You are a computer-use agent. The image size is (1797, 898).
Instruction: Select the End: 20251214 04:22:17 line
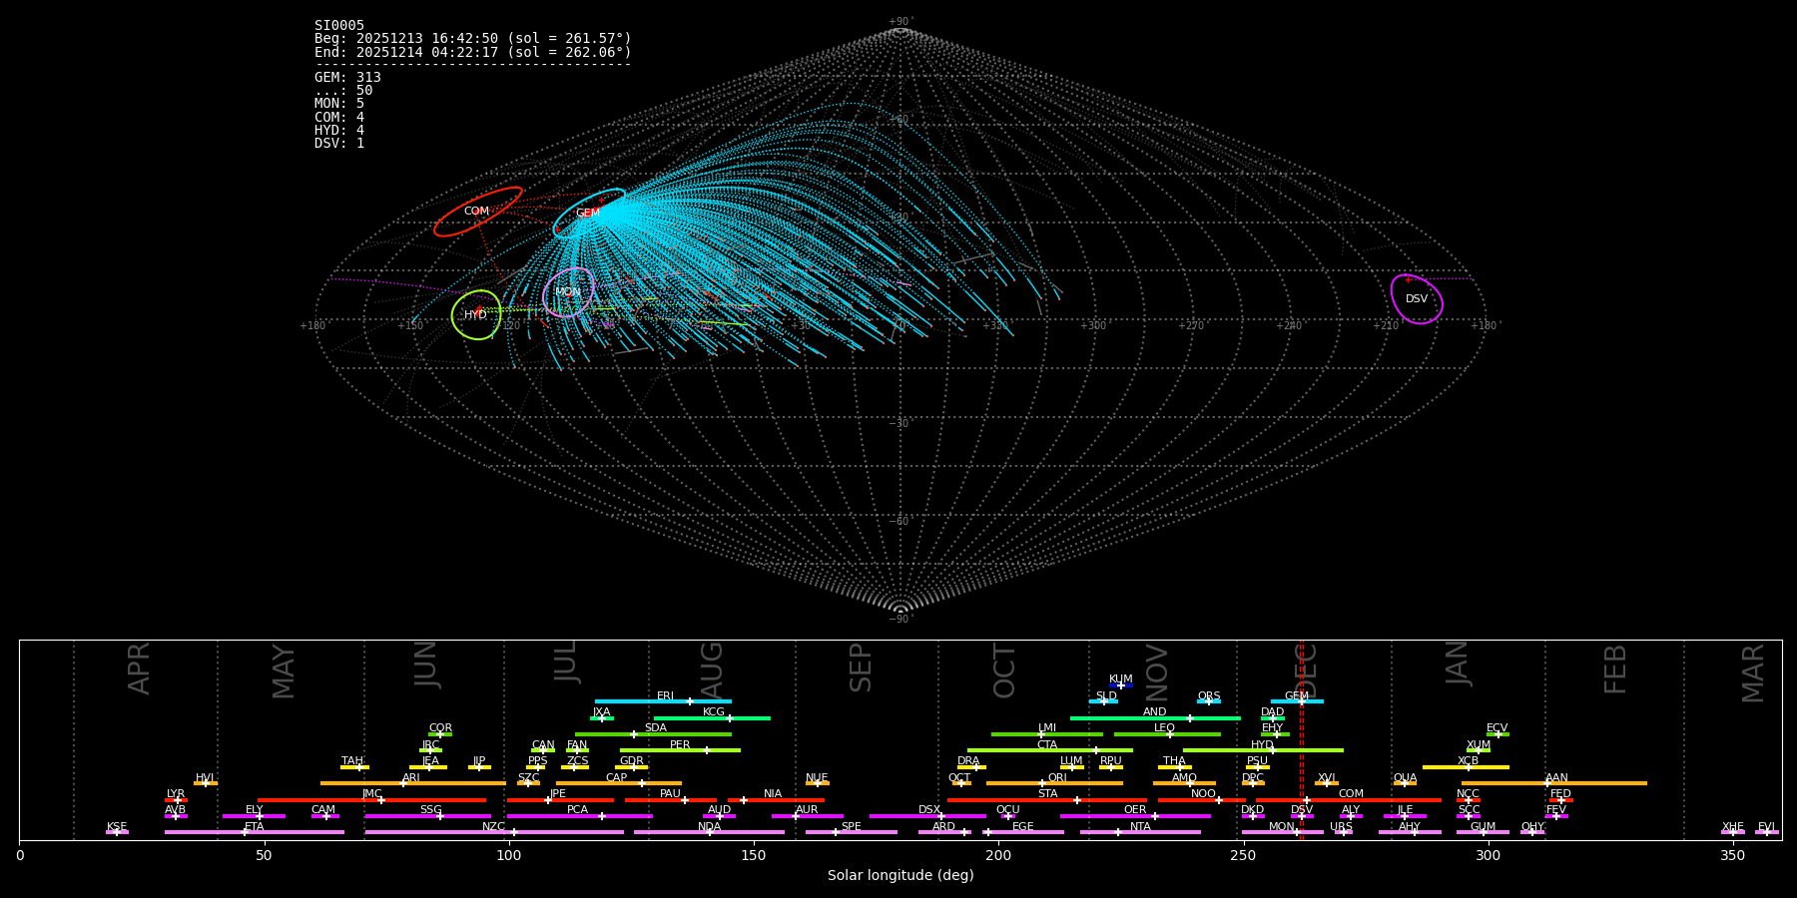(x=473, y=52)
